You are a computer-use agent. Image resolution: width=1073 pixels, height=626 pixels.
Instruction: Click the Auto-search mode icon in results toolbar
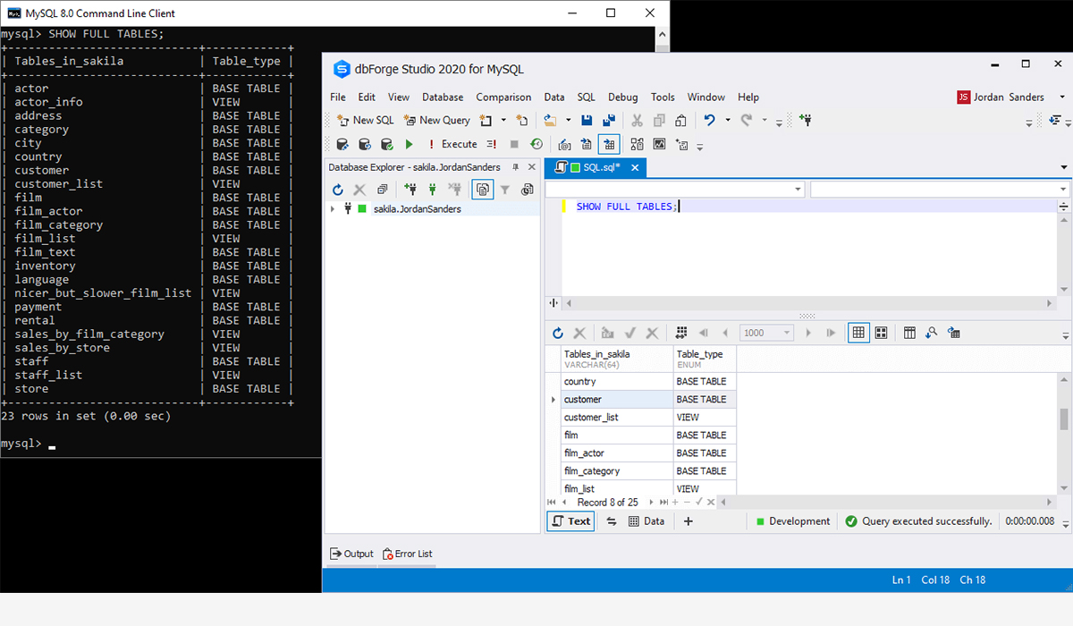tap(931, 333)
